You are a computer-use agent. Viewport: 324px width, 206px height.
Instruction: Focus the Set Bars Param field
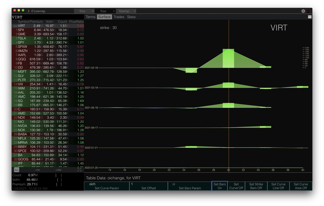coord(190,186)
